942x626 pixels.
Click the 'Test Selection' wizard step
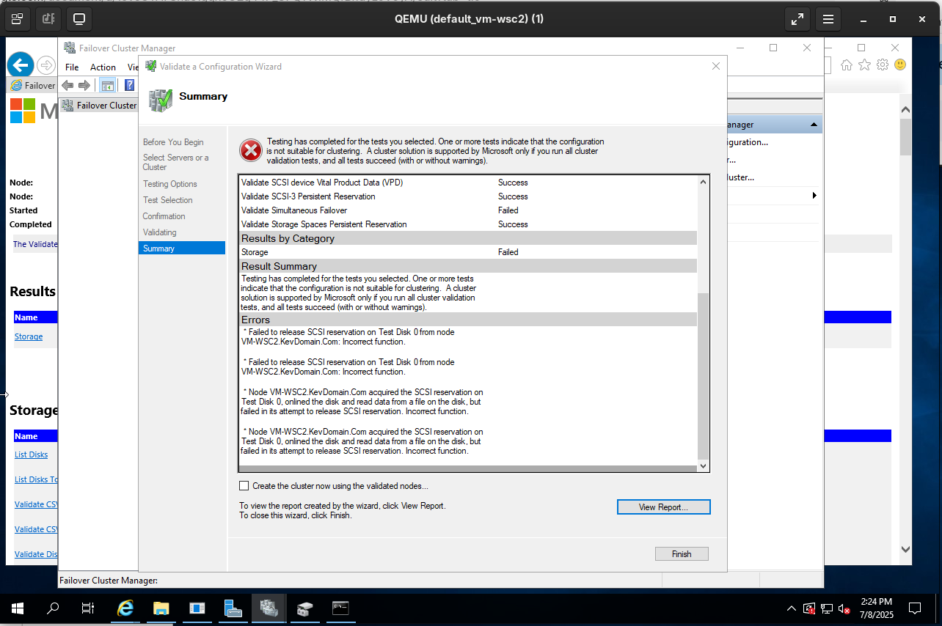tap(168, 200)
